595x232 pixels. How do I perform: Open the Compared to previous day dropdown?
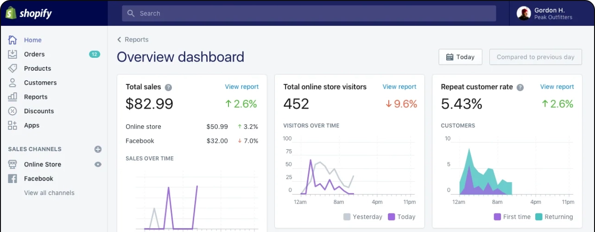coord(535,57)
